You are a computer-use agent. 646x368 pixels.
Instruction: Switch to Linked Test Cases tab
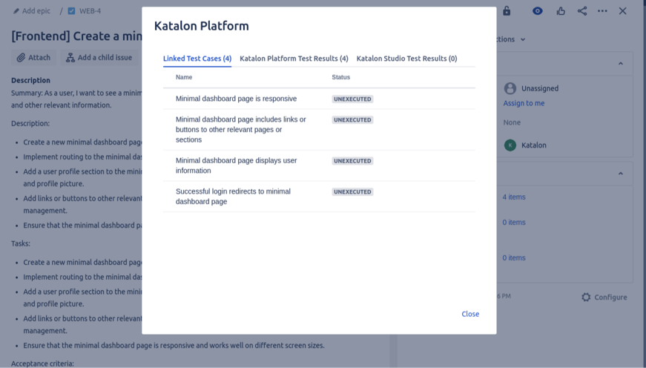(x=197, y=59)
